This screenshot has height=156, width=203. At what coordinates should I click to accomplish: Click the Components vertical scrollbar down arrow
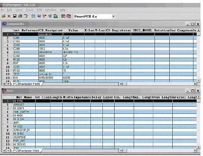point(198,80)
